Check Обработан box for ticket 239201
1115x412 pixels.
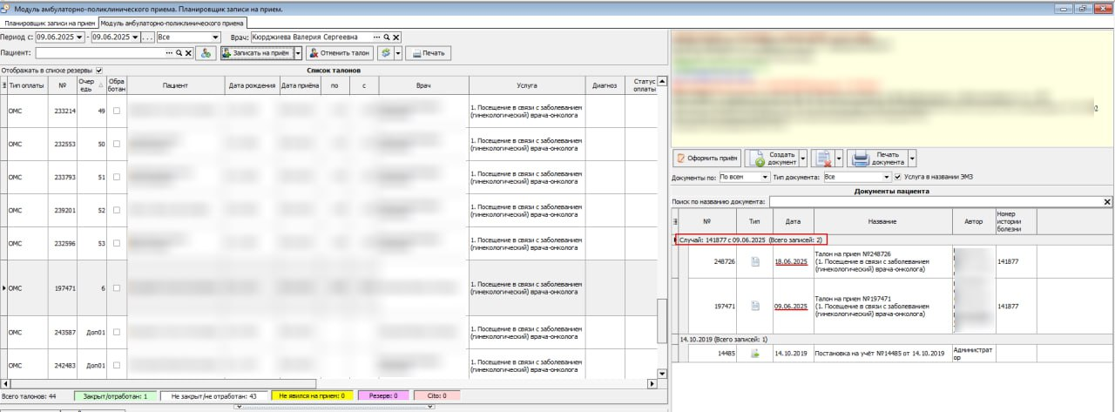point(117,210)
